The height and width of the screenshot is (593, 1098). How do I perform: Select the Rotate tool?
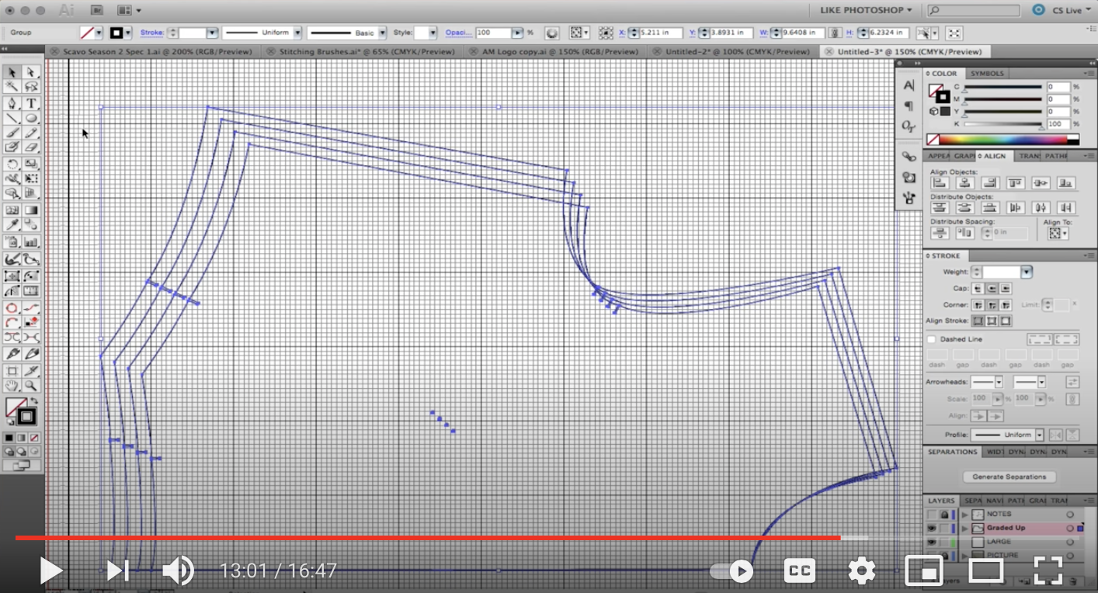point(12,164)
